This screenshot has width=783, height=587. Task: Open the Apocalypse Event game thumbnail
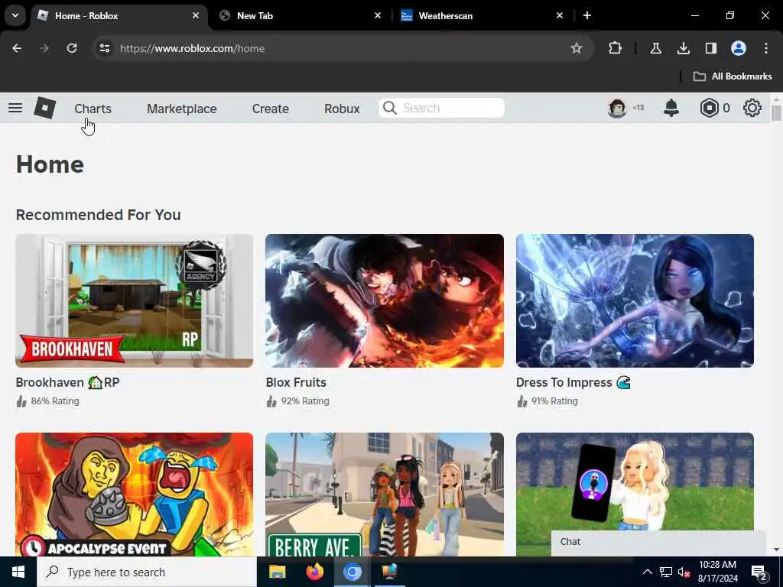[135, 495]
